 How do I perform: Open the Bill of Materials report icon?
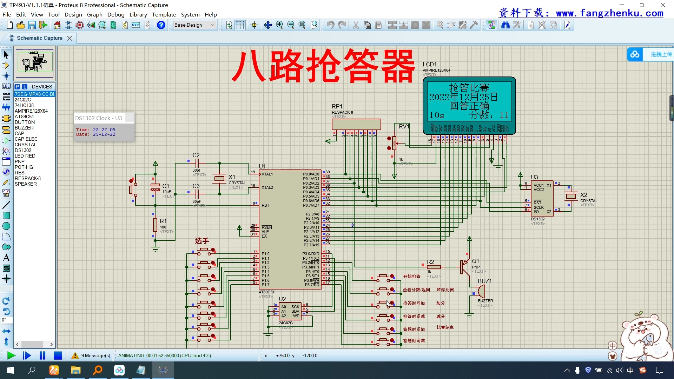tap(125, 25)
